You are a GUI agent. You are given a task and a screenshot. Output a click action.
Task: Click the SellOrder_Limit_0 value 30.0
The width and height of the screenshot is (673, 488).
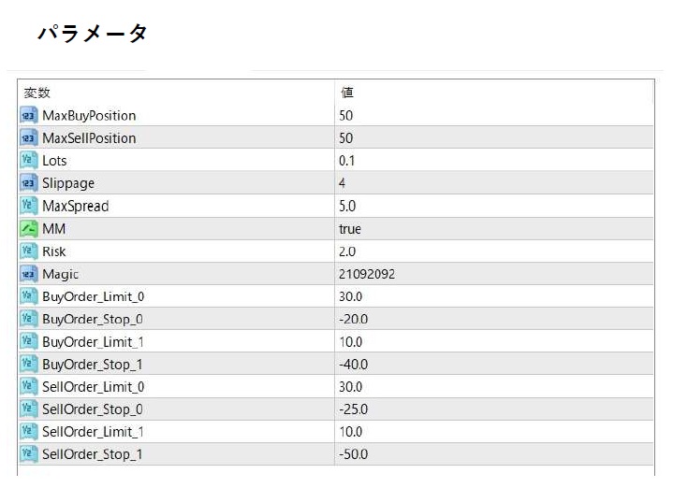pyautogui.click(x=351, y=387)
